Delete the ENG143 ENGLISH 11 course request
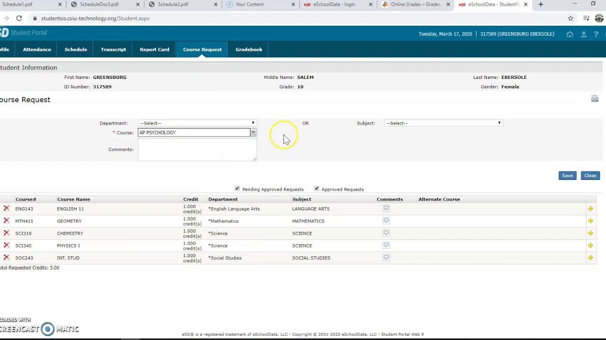The image size is (606, 340). point(6,208)
